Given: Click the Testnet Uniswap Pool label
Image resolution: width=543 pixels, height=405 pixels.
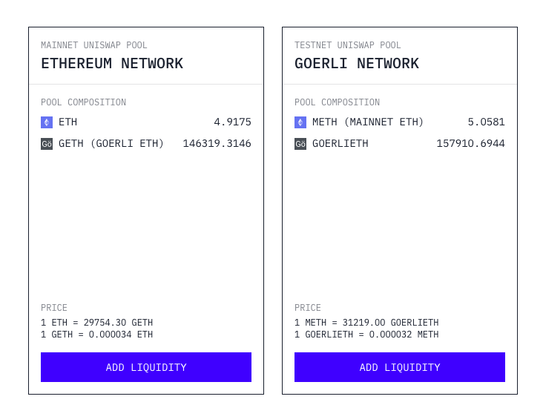Looking at the screenshot, I should click(x=348, y=45).
